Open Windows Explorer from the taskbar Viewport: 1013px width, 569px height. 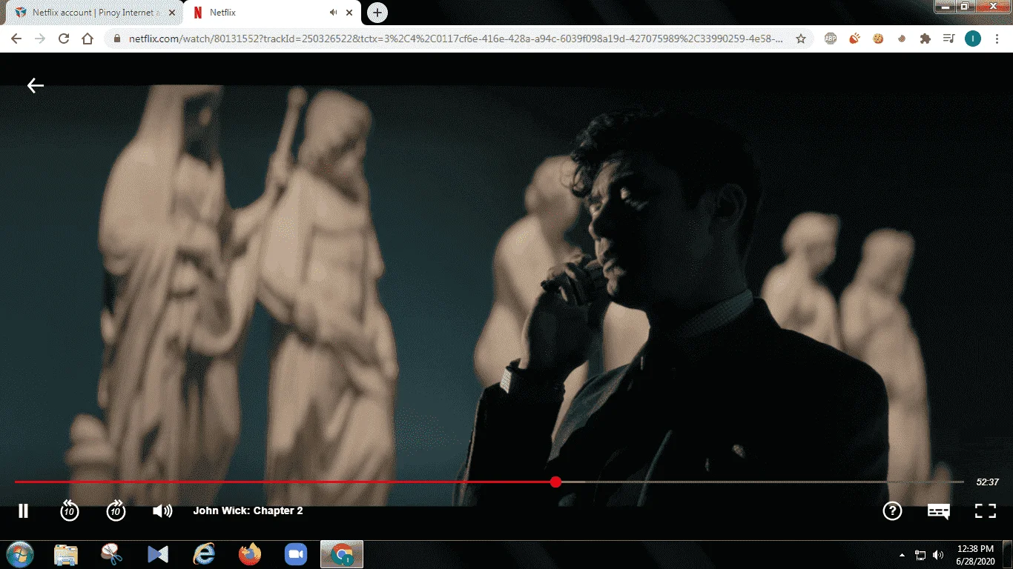[x=66, y=554]
